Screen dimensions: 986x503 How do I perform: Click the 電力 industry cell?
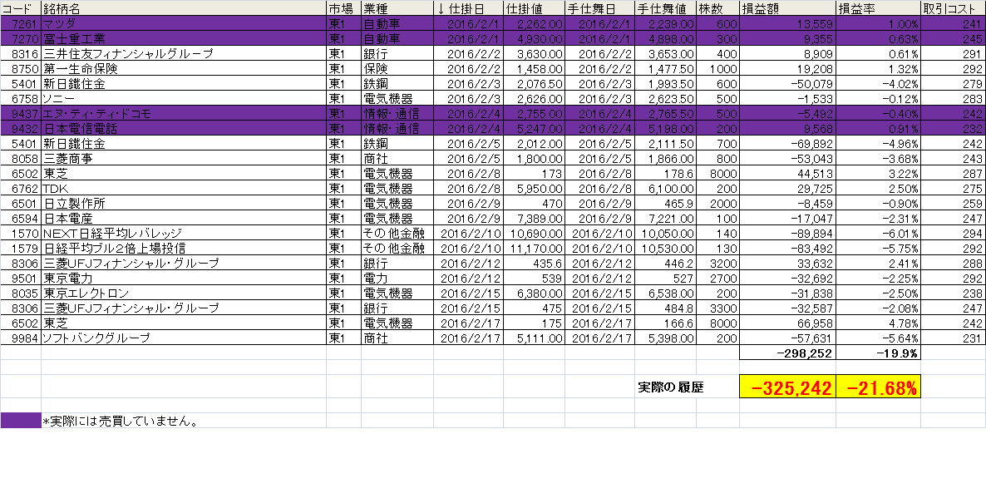coord(397,278)
